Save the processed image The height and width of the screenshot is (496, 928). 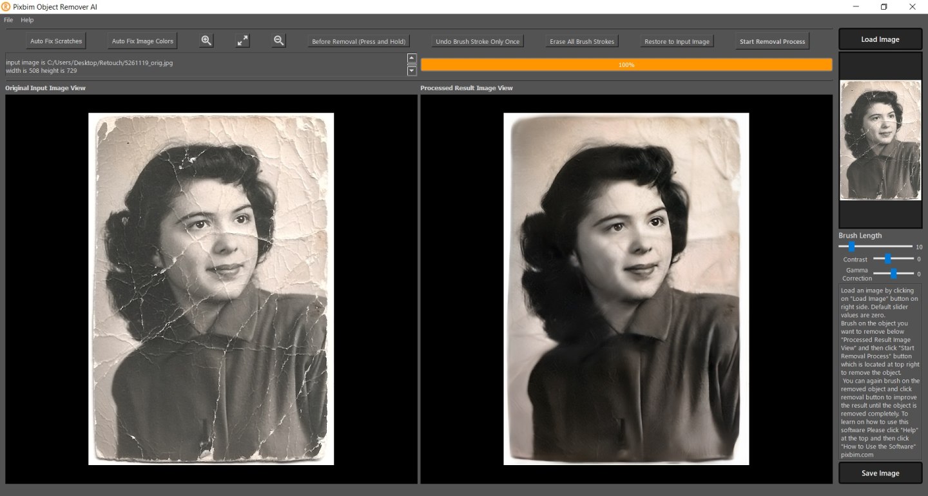[880, 473]
